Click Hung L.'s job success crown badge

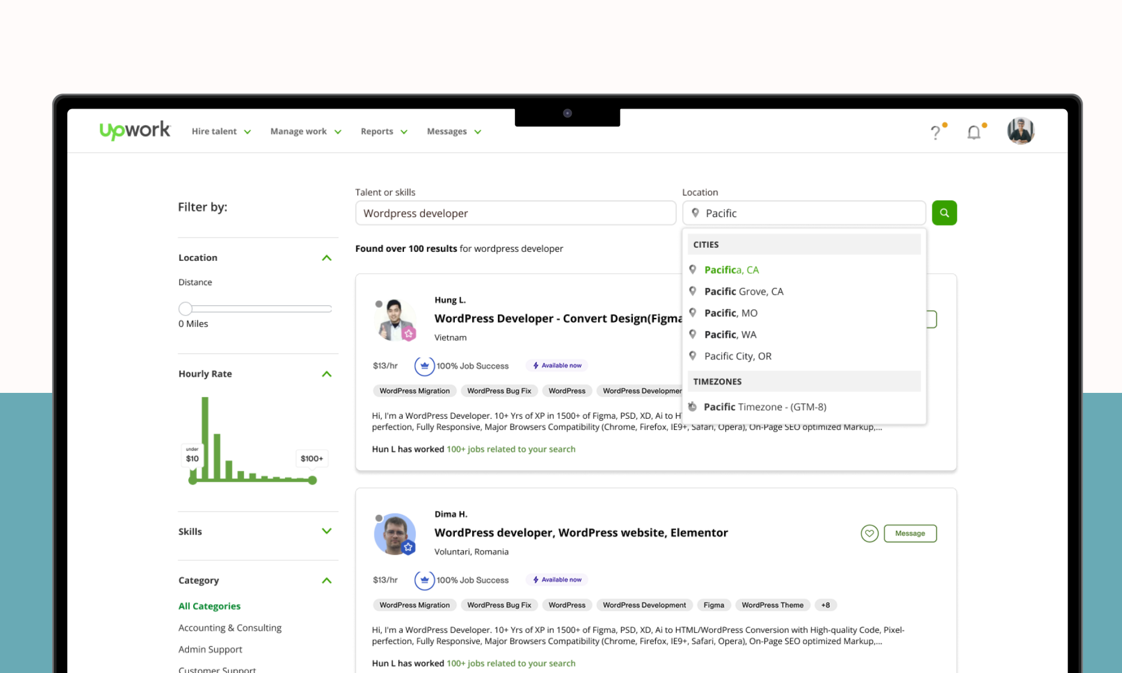point(424,366)
